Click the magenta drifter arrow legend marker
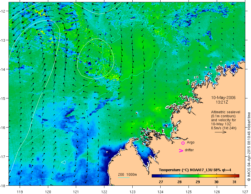Image resolution: width=251 pixels, height=194 pixels. (181, 150)
